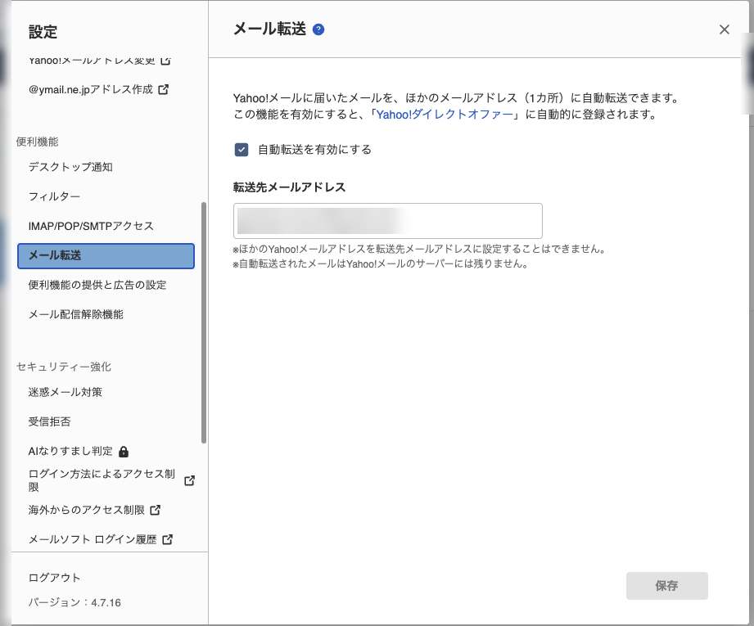The image size is (754, 626).
Task: Click the バージョン：4.7.16 text
Action: point(74,602)
